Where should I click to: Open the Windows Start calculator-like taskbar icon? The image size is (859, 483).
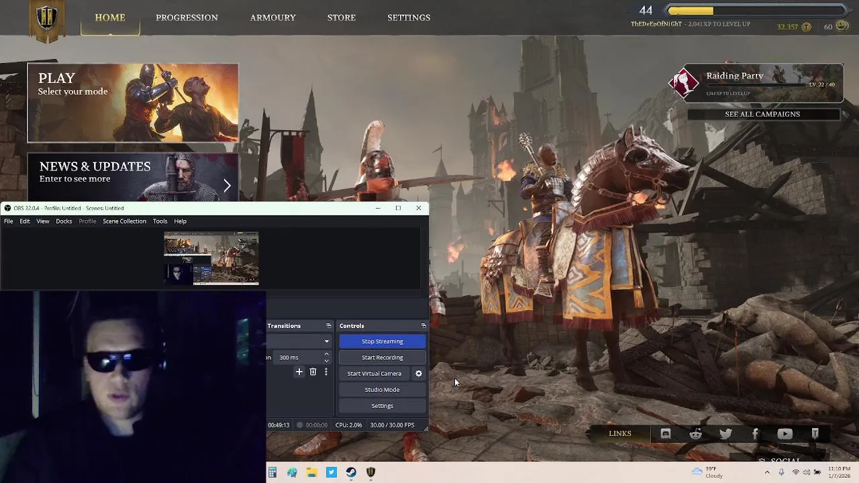[272, 472]
